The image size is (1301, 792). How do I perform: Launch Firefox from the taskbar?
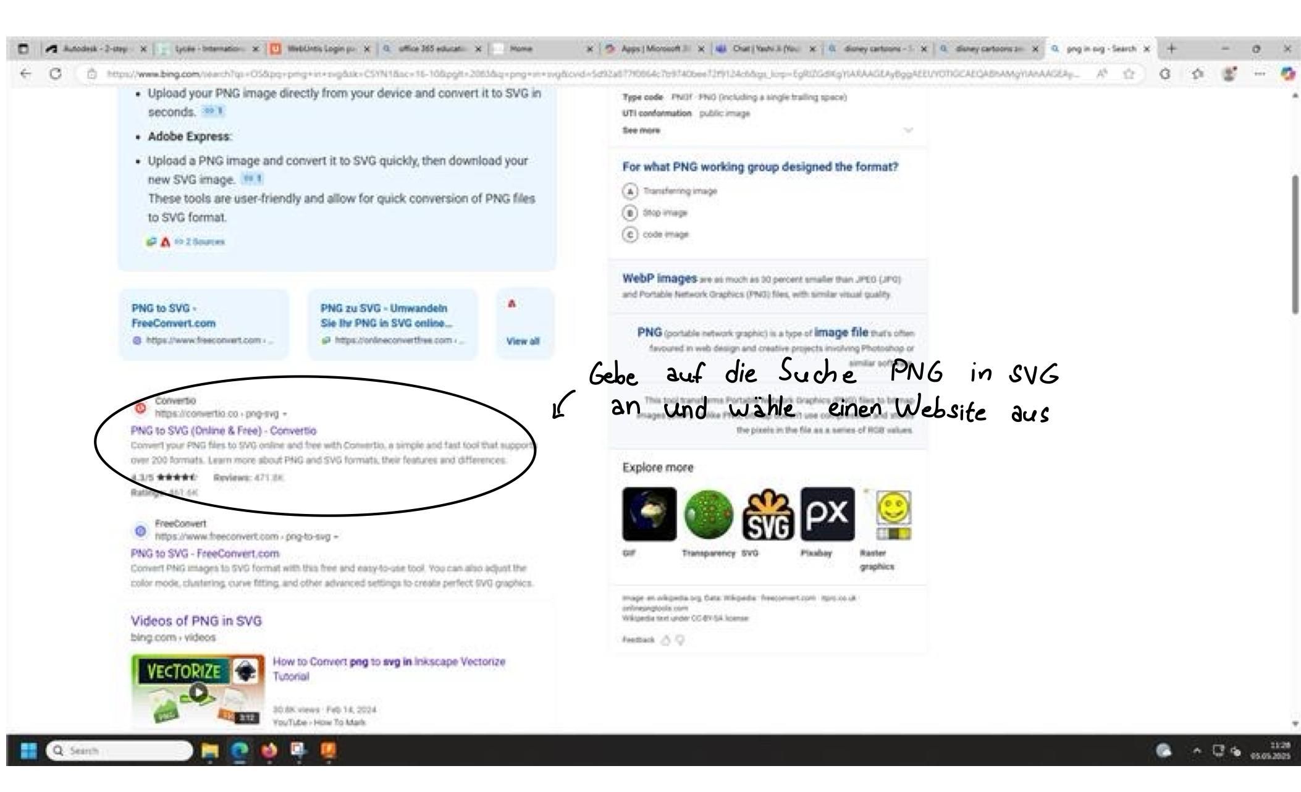click(269, 751)
